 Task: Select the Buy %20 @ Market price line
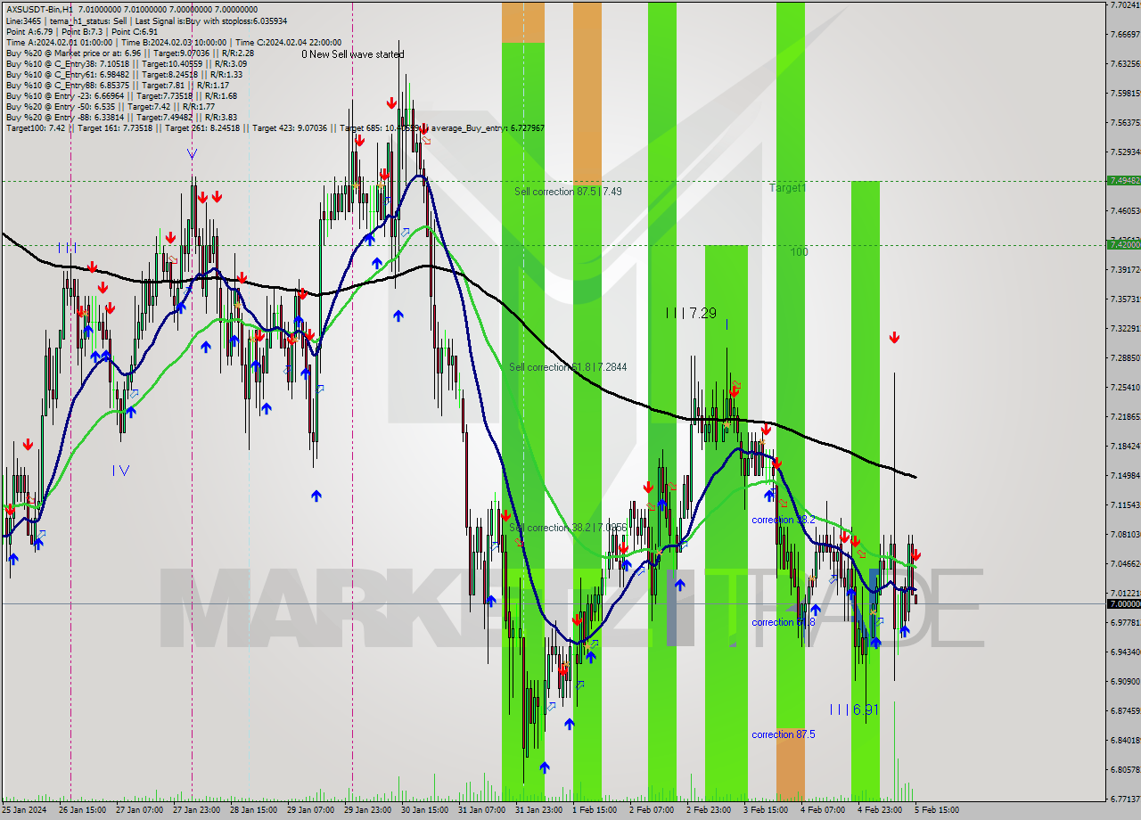coord(130,53)
